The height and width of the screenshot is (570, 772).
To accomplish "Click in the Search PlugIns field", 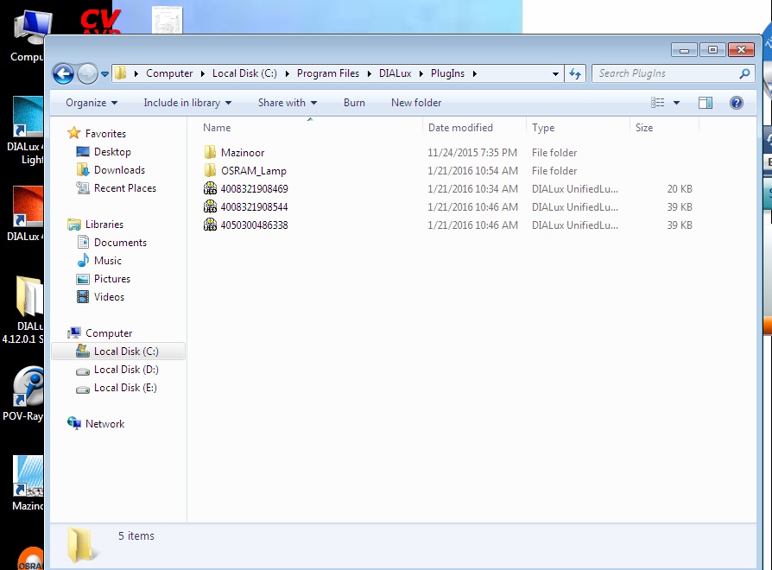I will (x=665, y=74).
